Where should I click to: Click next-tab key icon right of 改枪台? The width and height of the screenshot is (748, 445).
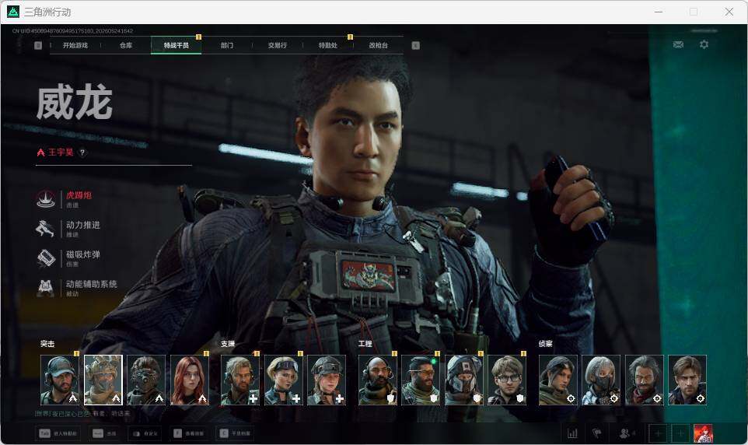click(x=415, y=45)
